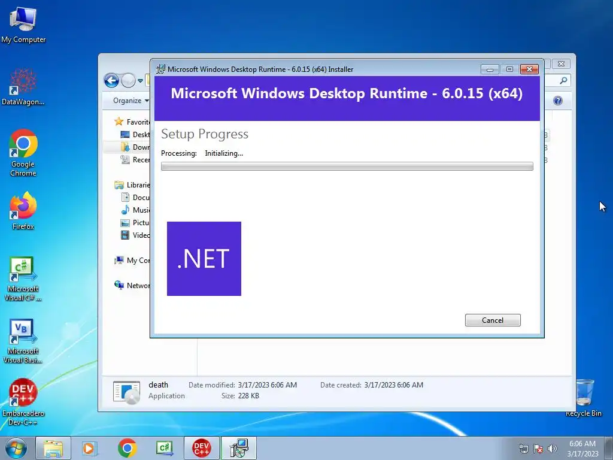Open Dev-C++ from the taskbar

click(202, 448)
